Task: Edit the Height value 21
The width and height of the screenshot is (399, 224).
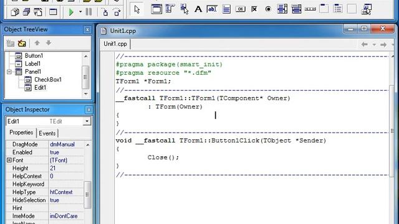Action: tap(66, 168)
